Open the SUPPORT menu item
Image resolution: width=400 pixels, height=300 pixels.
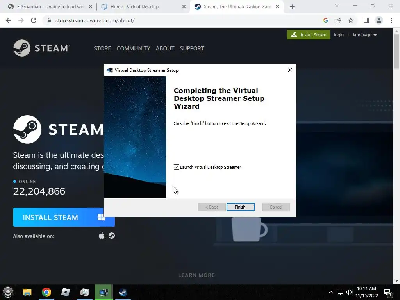click(192, 48)
